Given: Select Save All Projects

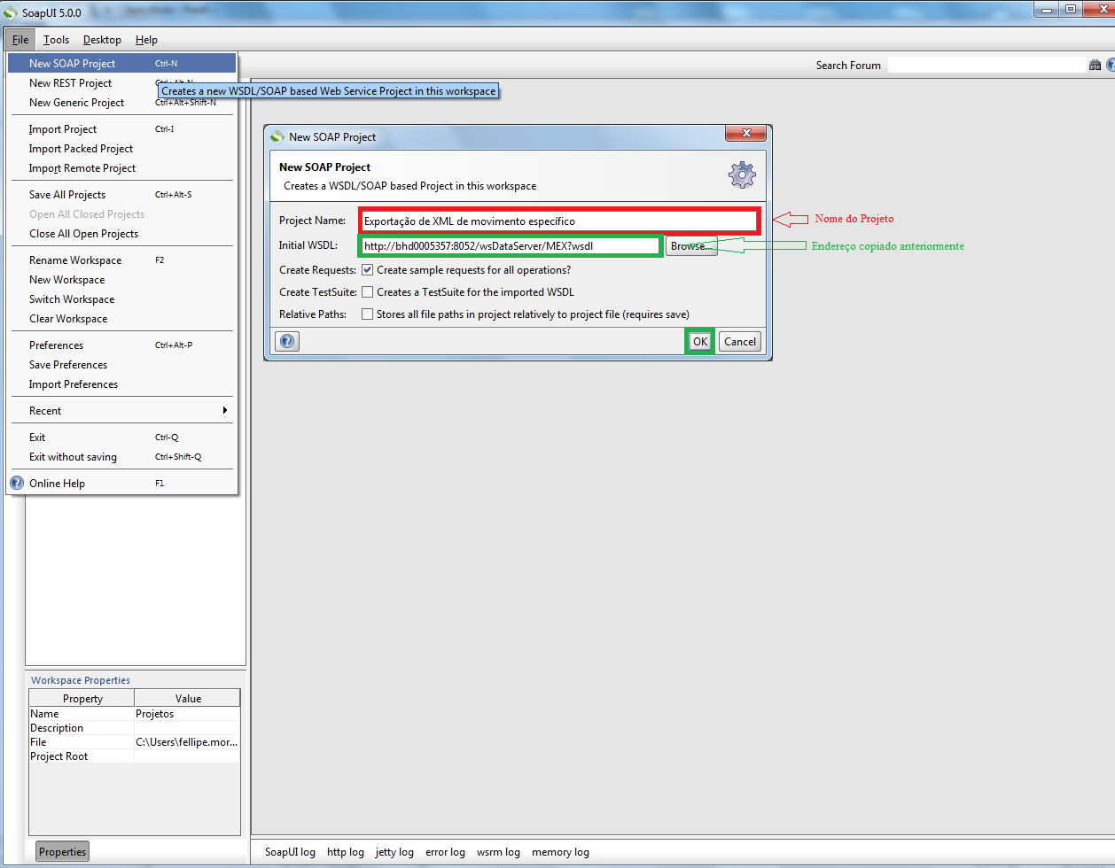Looking at the screenshot, I should click(x=121, y=195).
